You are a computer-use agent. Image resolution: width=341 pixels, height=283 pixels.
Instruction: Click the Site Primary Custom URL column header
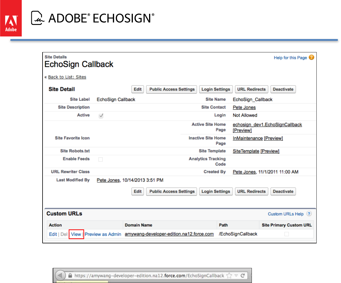(287, 225)
